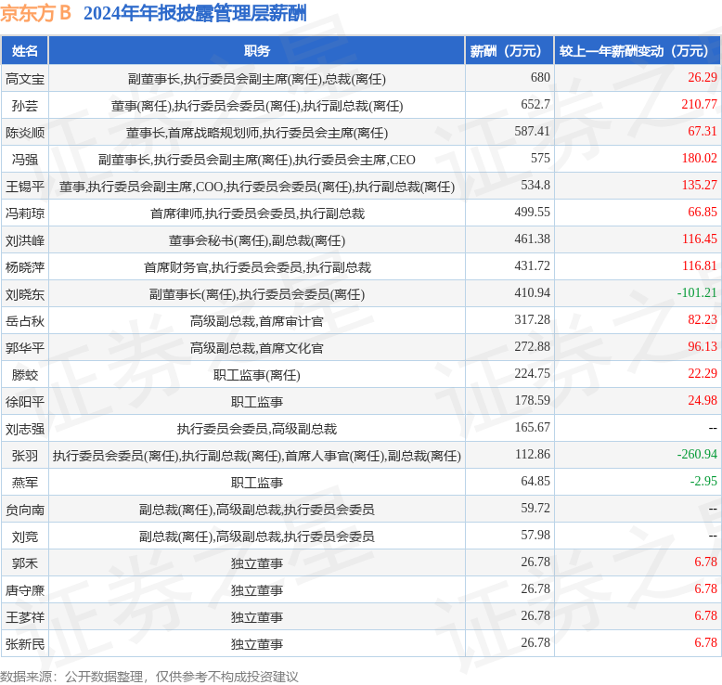Click salary value 224.75
Image resolution: width=722 pixels, height=685 pixels.
[x=532, y=373]
